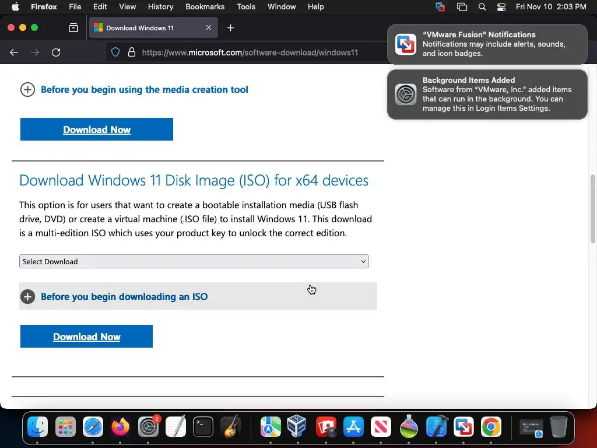Viewport: 597px width, 448px height.
Task: Open Firefox from the Dock
Action: tap(120, 426)
